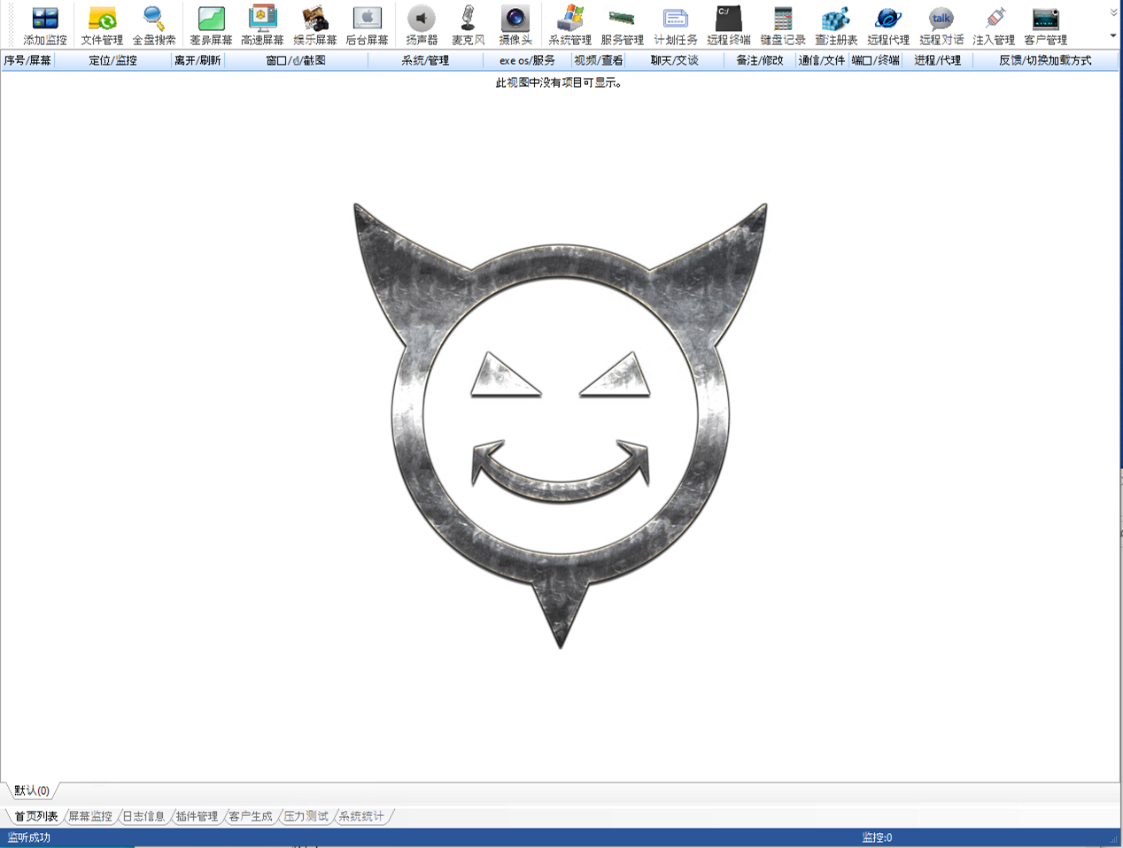This screenshot has width=1123, height=848.
Task: Click the 服务管理 icon
Action: click(x=622, y=26)
